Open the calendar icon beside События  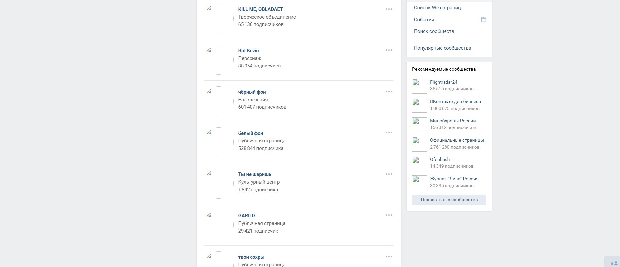483,20
